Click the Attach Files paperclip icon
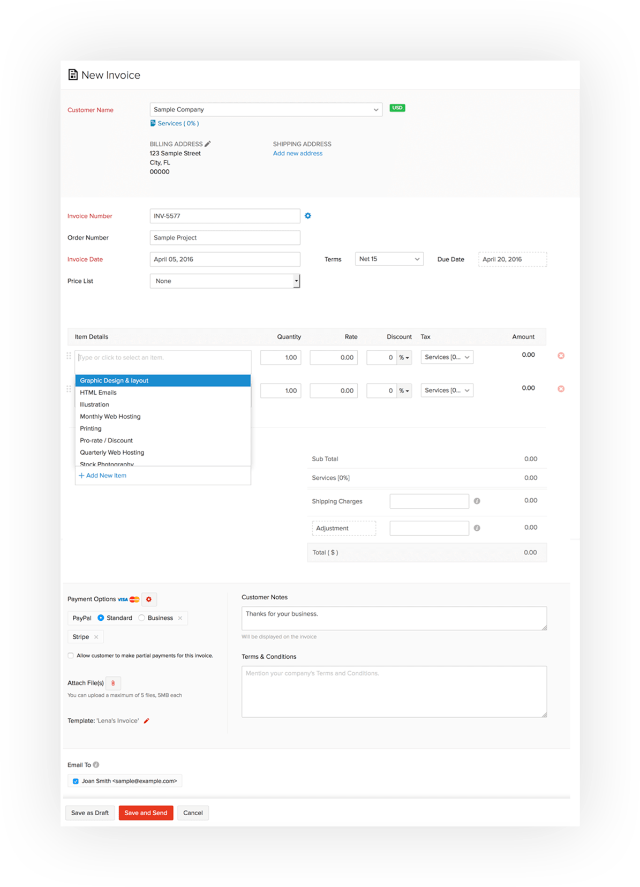 click(x=113, y=683)
